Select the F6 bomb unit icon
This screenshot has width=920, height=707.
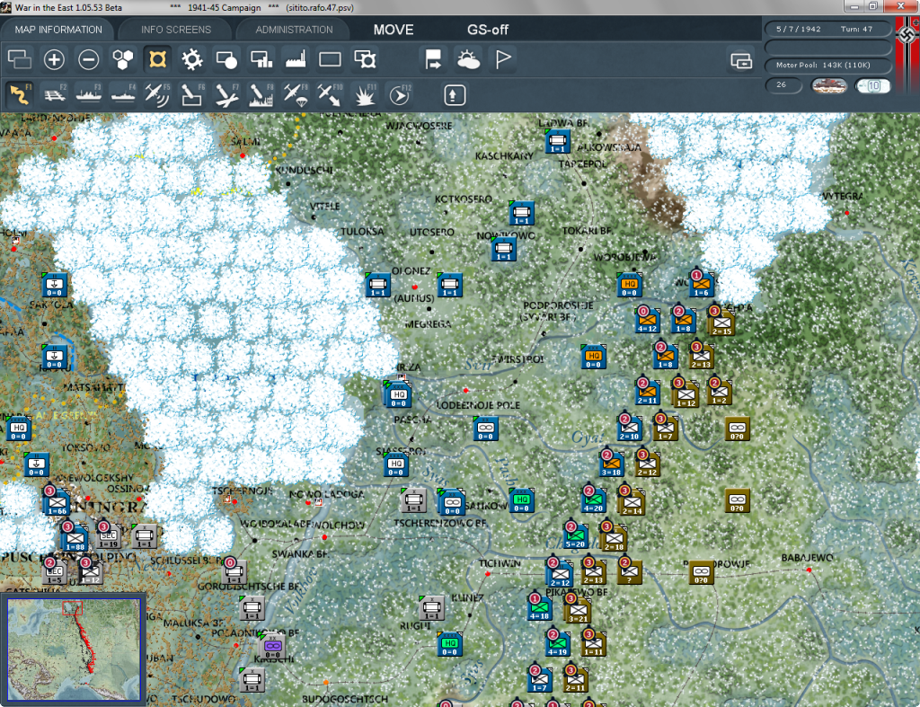point(192,95)
